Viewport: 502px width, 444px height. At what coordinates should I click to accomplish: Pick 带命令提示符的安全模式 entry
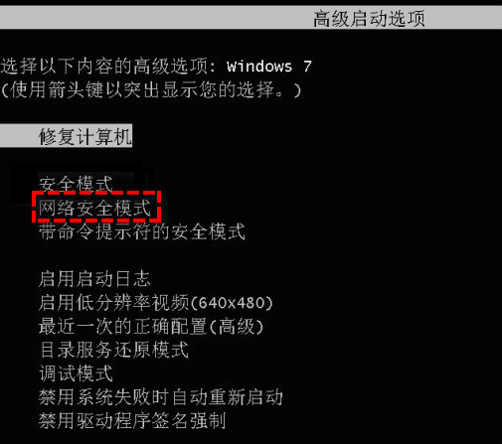[x=142, y=231]
